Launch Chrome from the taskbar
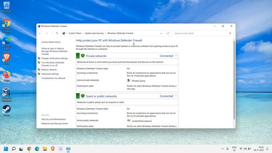The image size is (272, 153). (x=29, y=149)
